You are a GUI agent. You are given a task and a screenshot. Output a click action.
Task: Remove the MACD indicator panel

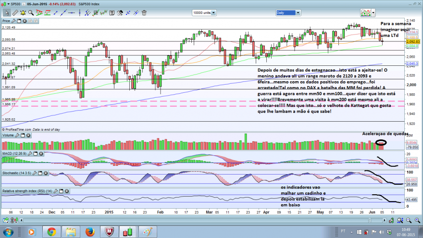click(x=41, y=153)
